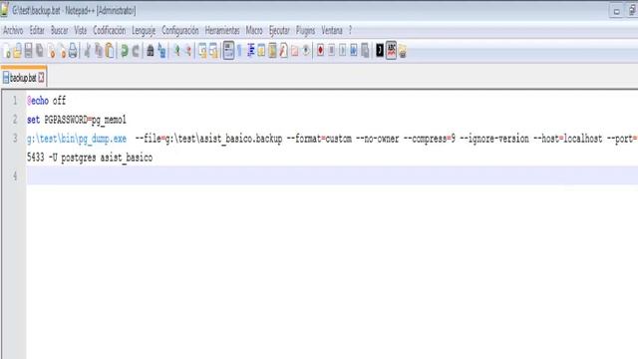Open the Vista menu

tap(81, 31)
